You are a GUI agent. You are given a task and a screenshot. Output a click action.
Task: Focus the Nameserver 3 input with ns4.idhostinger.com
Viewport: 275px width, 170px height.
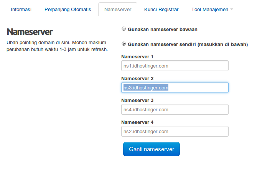click(x=175, y=109)
